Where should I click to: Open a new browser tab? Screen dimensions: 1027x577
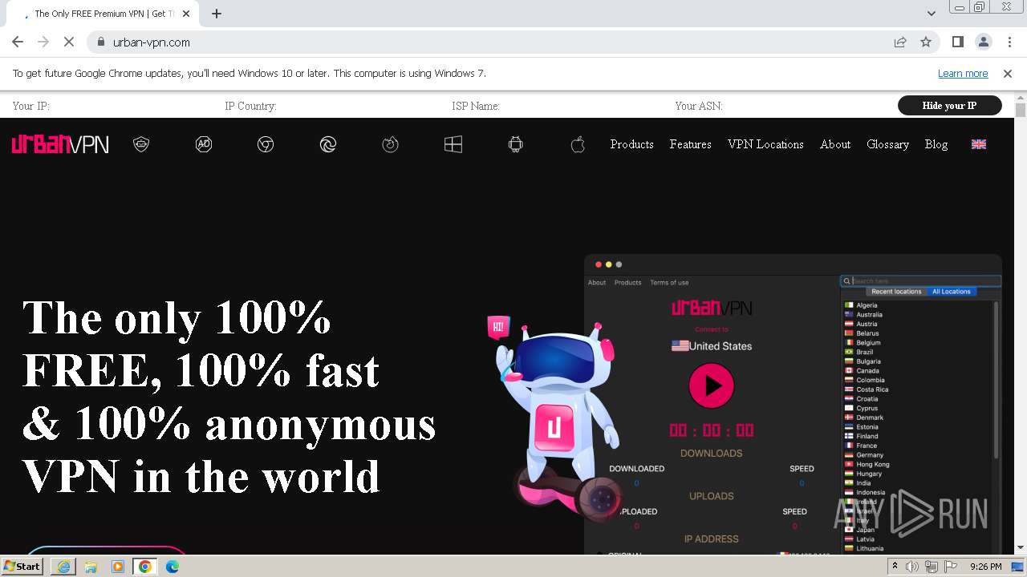217,14
